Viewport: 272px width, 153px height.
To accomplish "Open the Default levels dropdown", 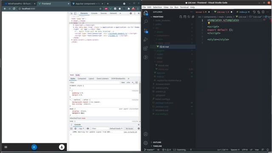I will (116, 128).
